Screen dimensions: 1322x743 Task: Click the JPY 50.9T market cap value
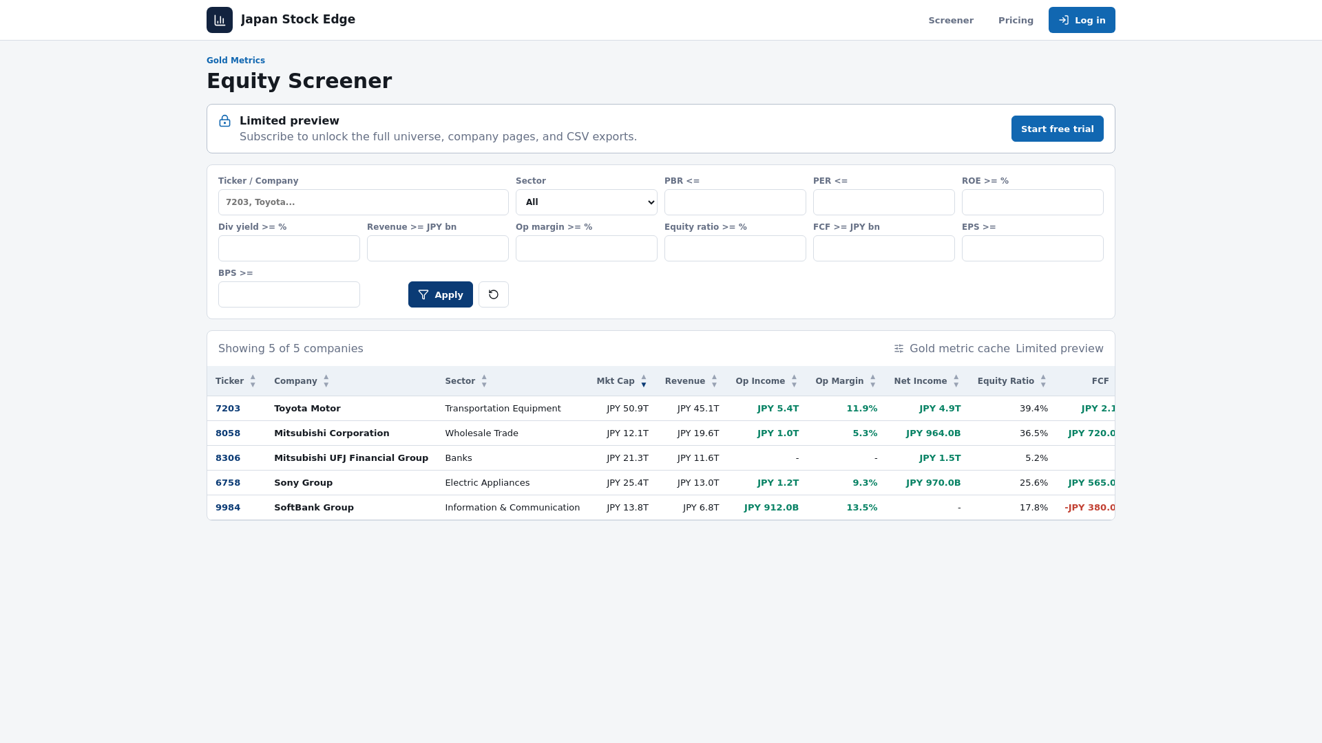coord(627,409)
